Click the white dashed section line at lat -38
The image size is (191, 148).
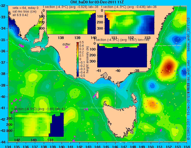(x=49, y=70)
